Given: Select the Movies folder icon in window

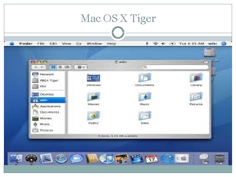Looking at the screenshot, I should pyautogui.click(x=93, y=97).
